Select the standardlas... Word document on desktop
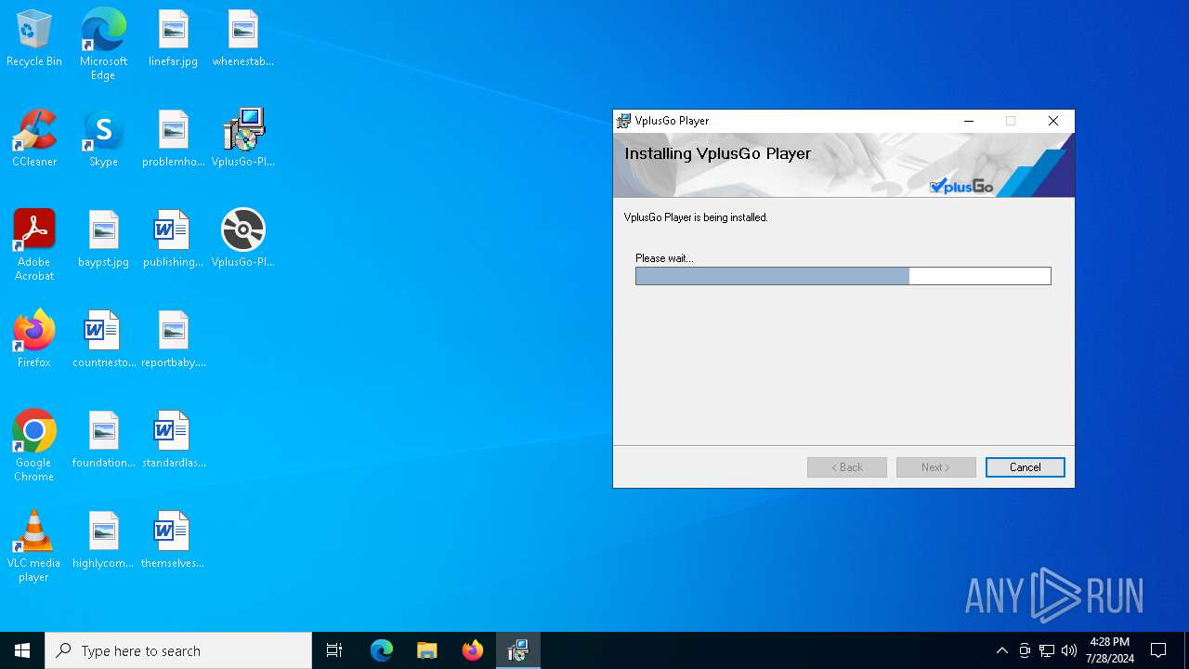This screenshot has width=1189, height=669. tap(173, 439)
